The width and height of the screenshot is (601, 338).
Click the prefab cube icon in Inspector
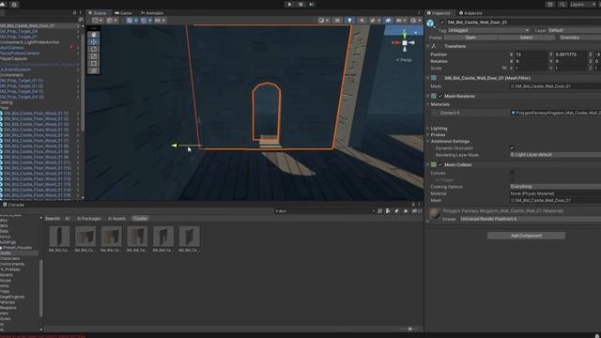430,23
